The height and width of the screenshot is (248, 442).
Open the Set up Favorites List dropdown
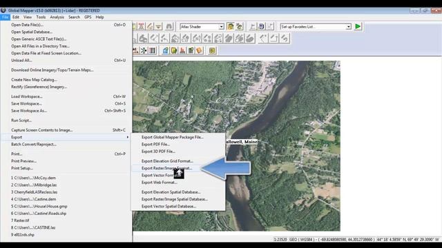coord(349,27)
